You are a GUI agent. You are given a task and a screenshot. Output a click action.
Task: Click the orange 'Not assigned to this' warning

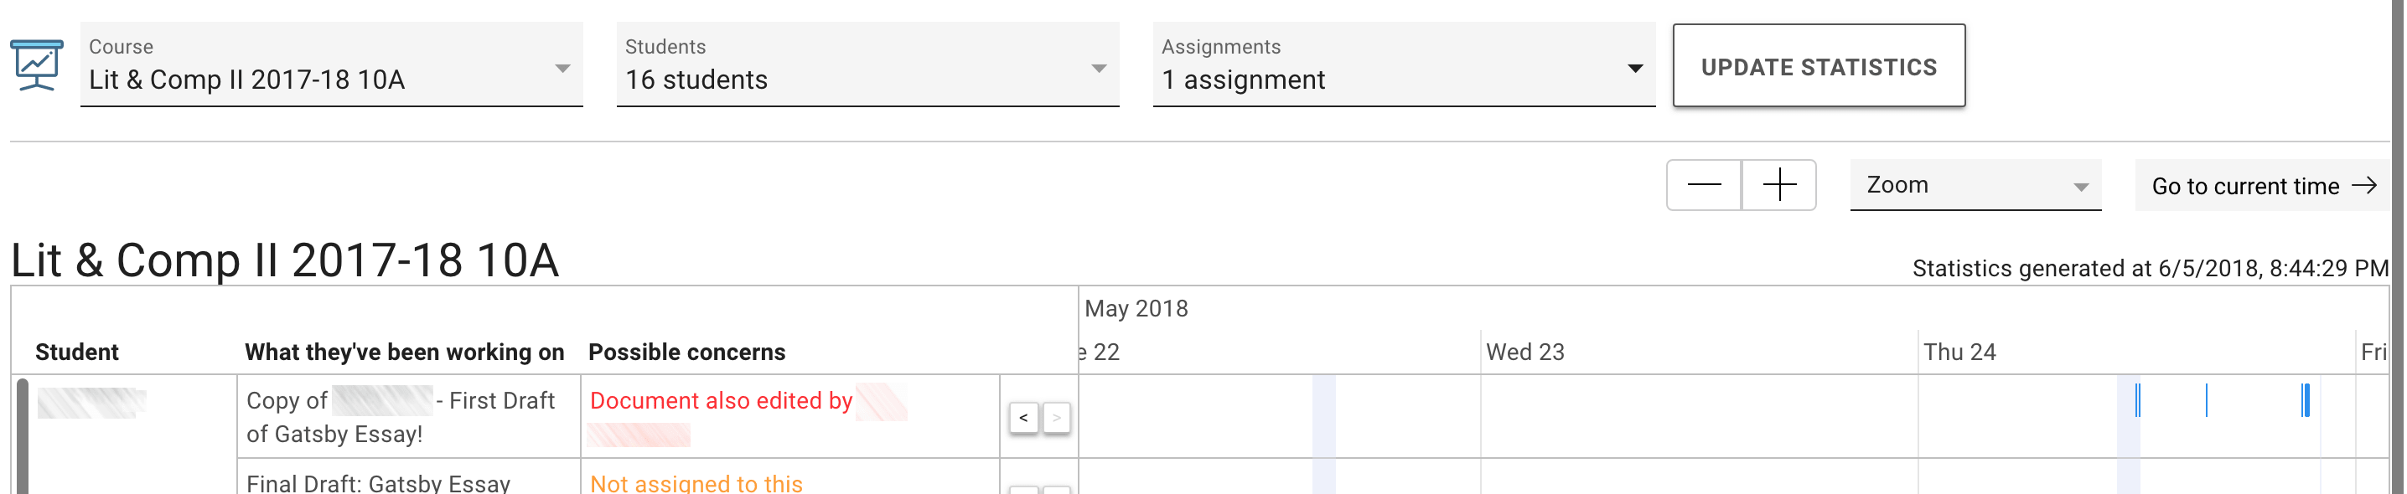point(695,483)
